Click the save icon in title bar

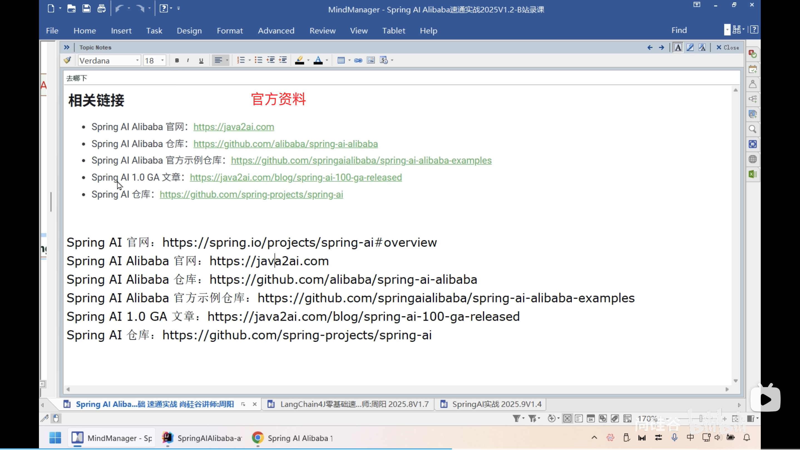tap(86, 8)
